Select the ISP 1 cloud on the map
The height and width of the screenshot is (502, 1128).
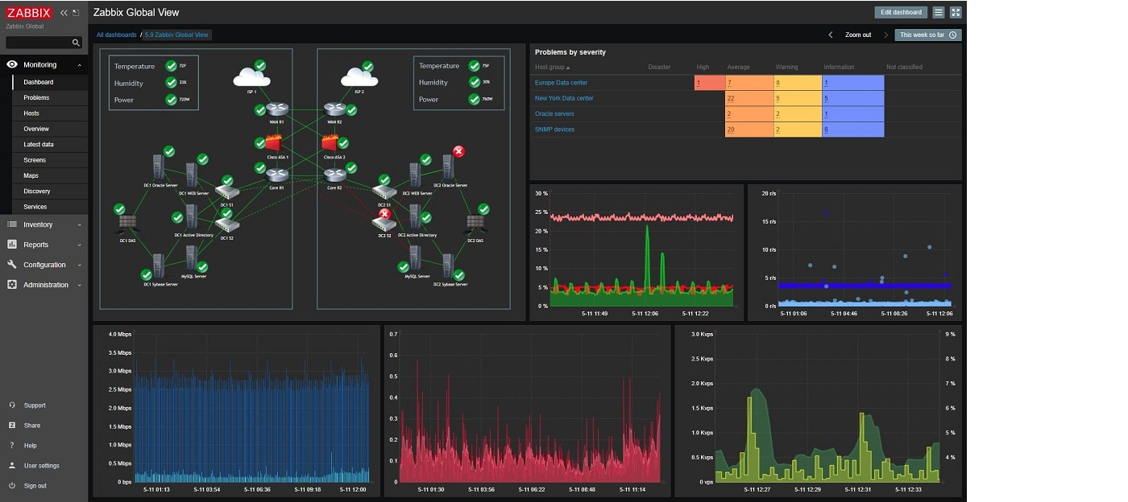point(251,77)
